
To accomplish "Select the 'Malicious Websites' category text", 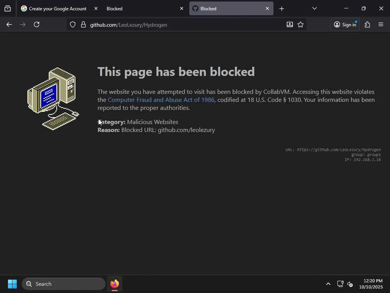I will 152,122.
